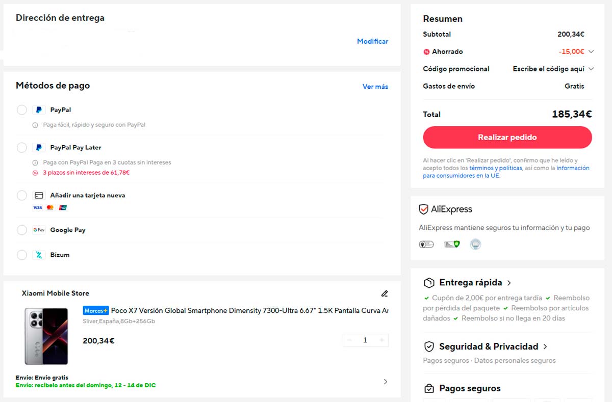Click Modificar for delivery address
Image resolution: width=612 pixels, height=402 pixels.
tap(372, 41)
